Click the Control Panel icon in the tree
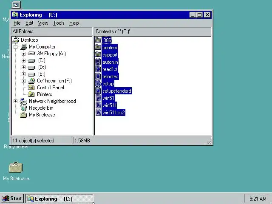The height and width of the screenshot is (204, 272). point(31,88)
